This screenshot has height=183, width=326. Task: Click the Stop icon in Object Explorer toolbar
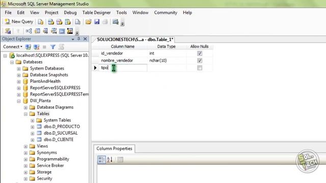(44, 47)
